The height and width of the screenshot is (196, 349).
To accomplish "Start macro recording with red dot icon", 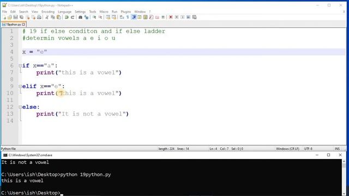I will [171, 17].
